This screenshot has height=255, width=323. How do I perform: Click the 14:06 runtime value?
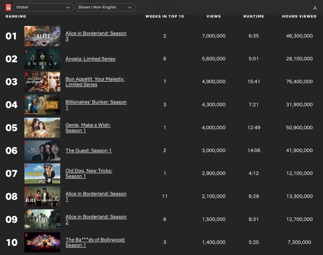254,151
